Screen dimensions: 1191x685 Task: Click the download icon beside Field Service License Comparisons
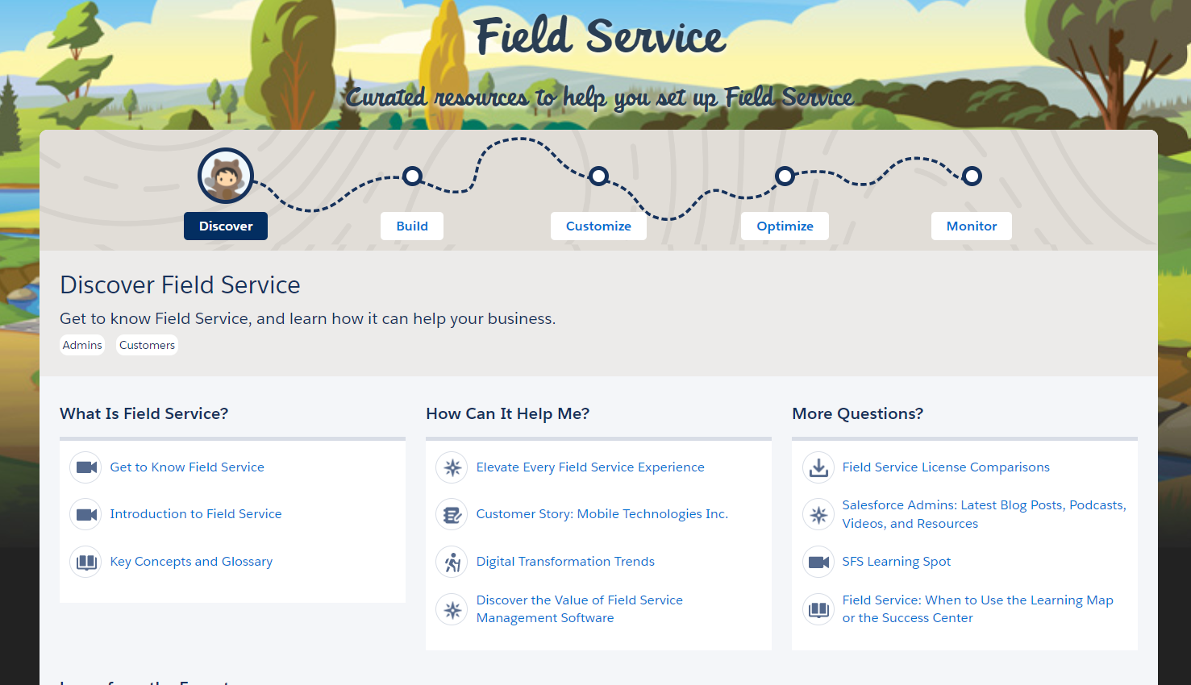coord(818,467)
